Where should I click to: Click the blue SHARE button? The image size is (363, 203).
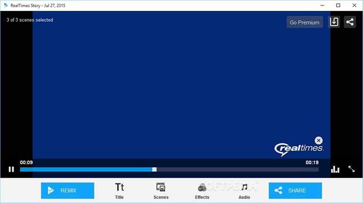295,190
